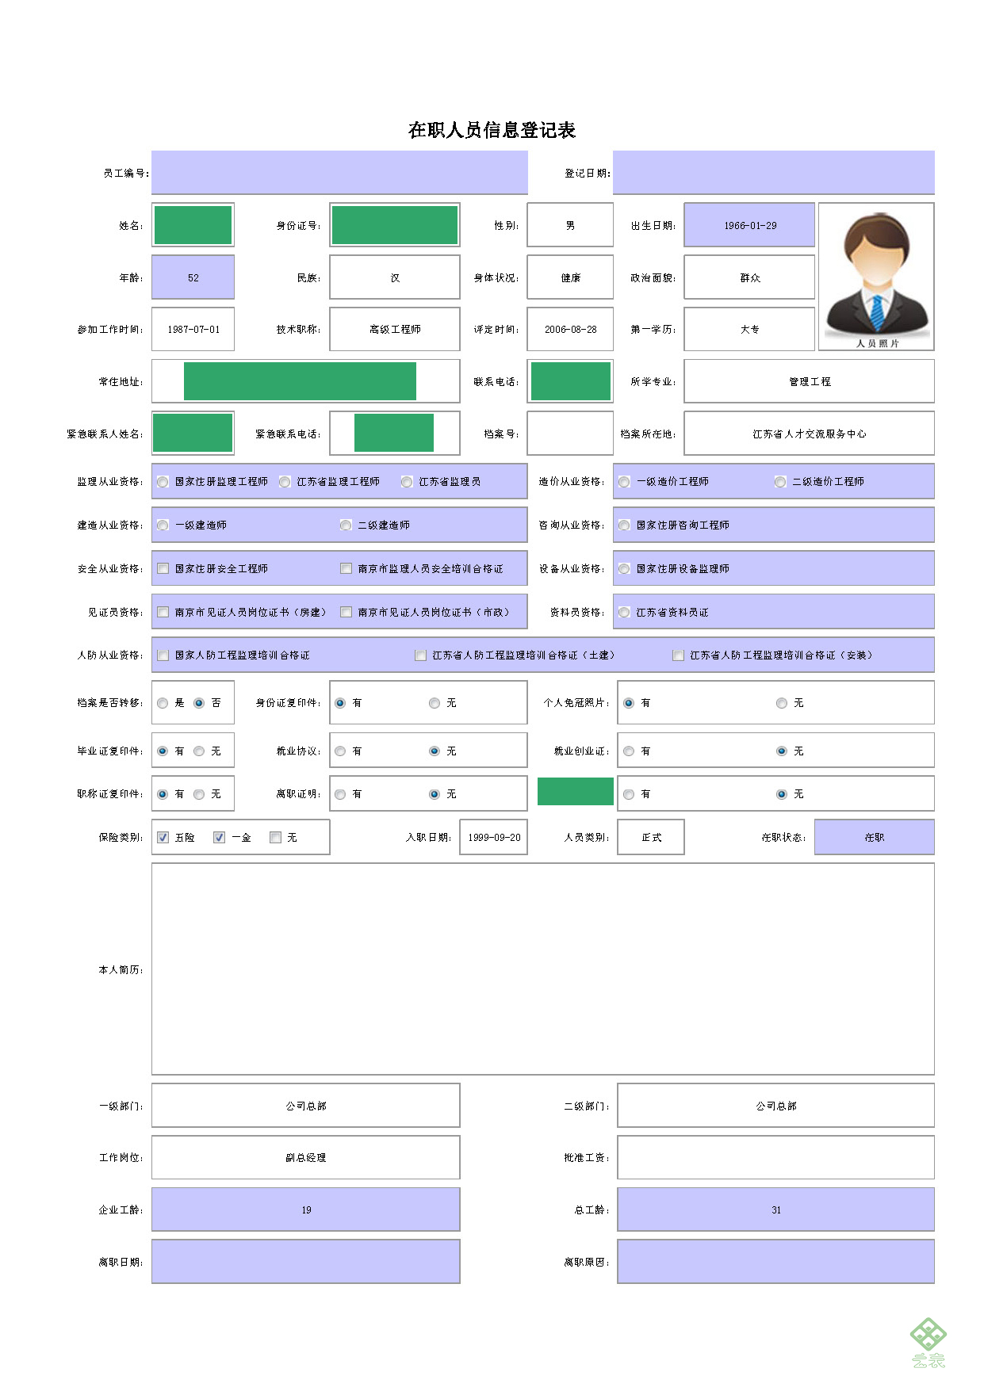The height and width of the screenshot is (1391, 984).
Task: Tick 南京市见证人员岗位证书（市政） checkbox
Action: tap(346, 612)
